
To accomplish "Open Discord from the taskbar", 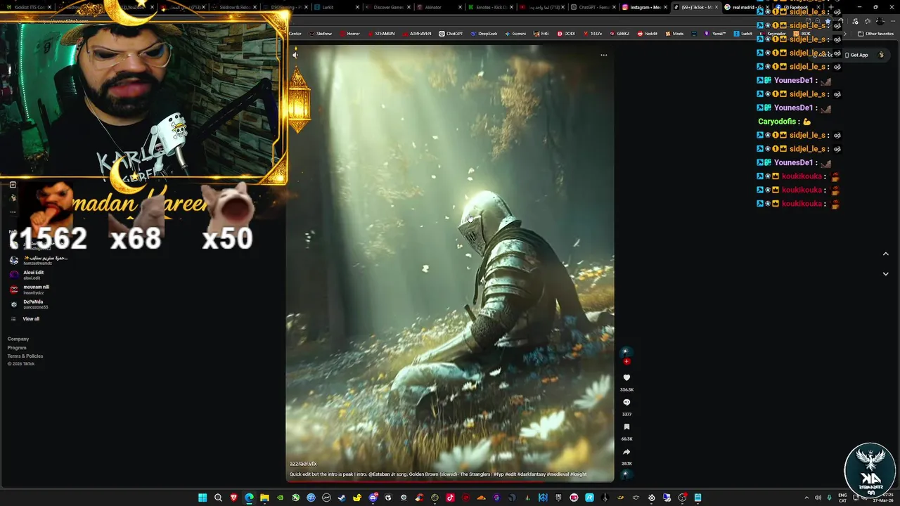I will pyautogui.click(x=373, y=498).
